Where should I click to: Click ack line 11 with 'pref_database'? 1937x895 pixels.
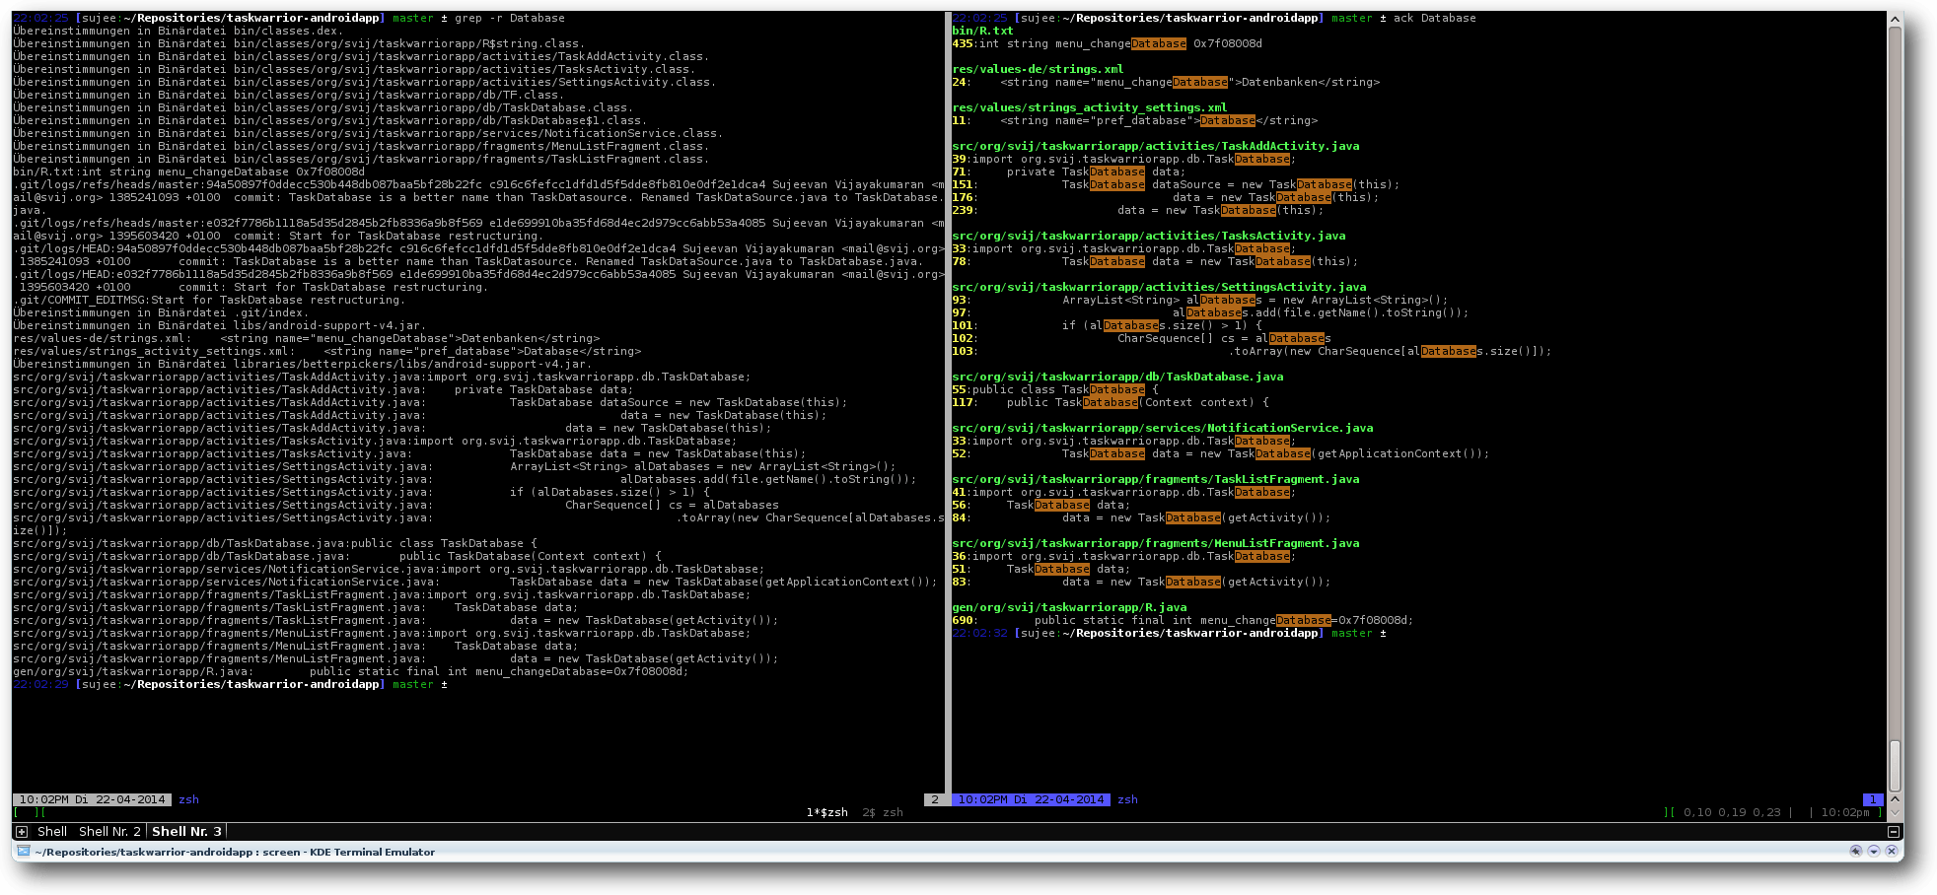[1134, 120]
